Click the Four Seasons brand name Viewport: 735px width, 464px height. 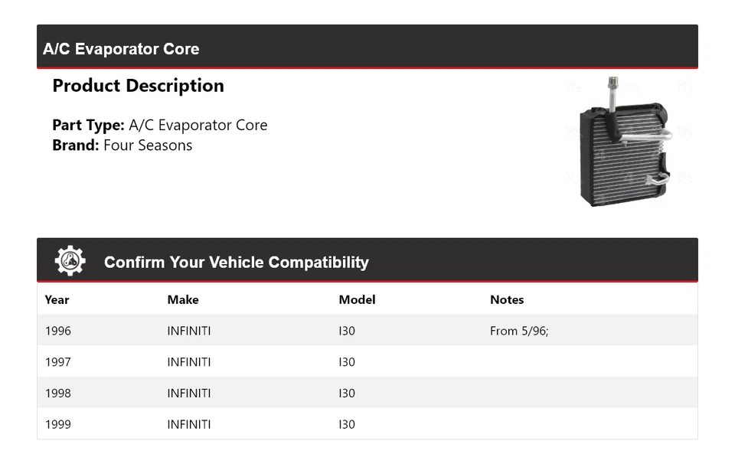tap(148, 145)
